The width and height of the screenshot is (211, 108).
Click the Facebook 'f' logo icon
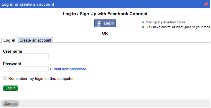(98, 23)
